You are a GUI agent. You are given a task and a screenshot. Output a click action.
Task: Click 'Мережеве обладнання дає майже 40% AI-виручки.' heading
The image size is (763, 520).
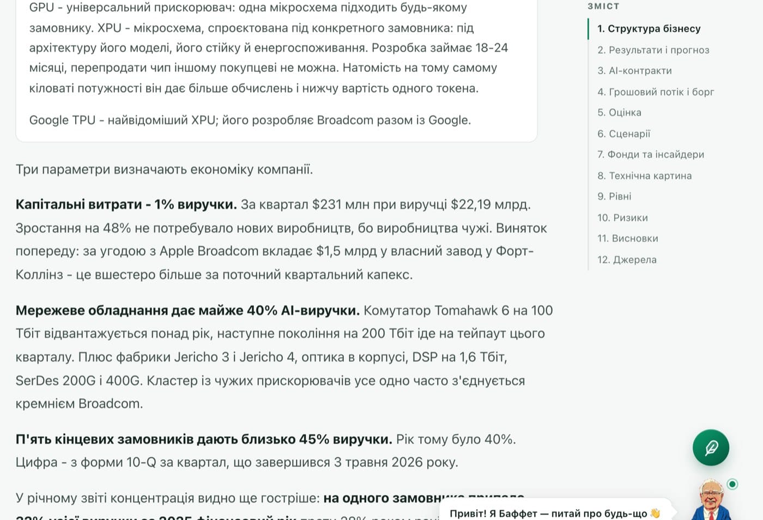click(187, 311)
